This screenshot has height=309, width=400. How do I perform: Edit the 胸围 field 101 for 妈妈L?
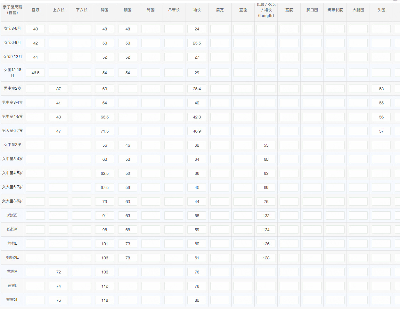[105, 244]
